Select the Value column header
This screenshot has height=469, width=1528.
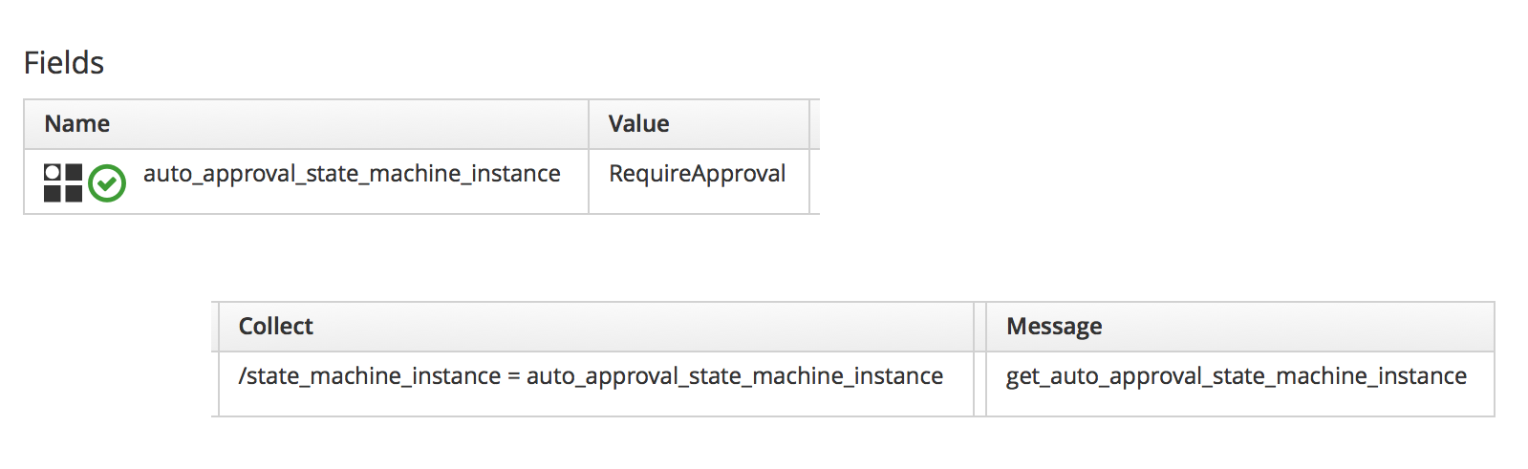tap(638, 124)
